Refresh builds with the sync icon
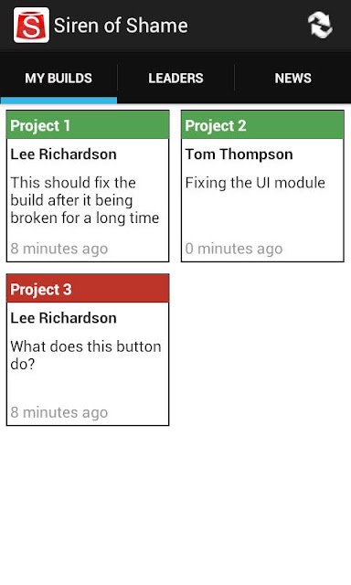The height and width of the screenshot is (585, 351). [320, 25]
